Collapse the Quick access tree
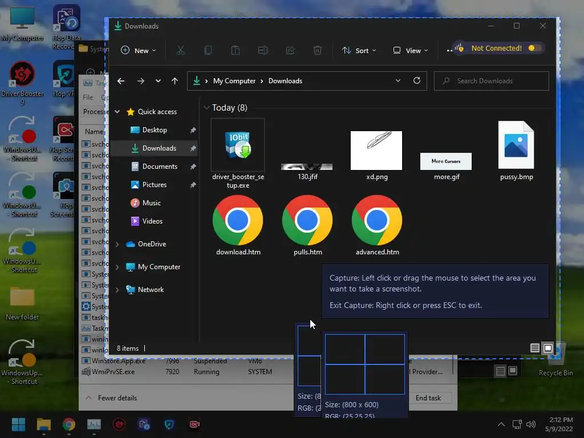The height and width of the screenshot is (438, 584). click(117, 111)
